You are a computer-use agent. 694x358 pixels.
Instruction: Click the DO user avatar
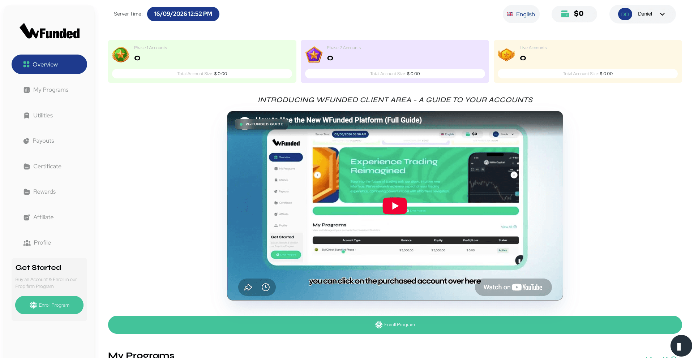pos(625,14)
